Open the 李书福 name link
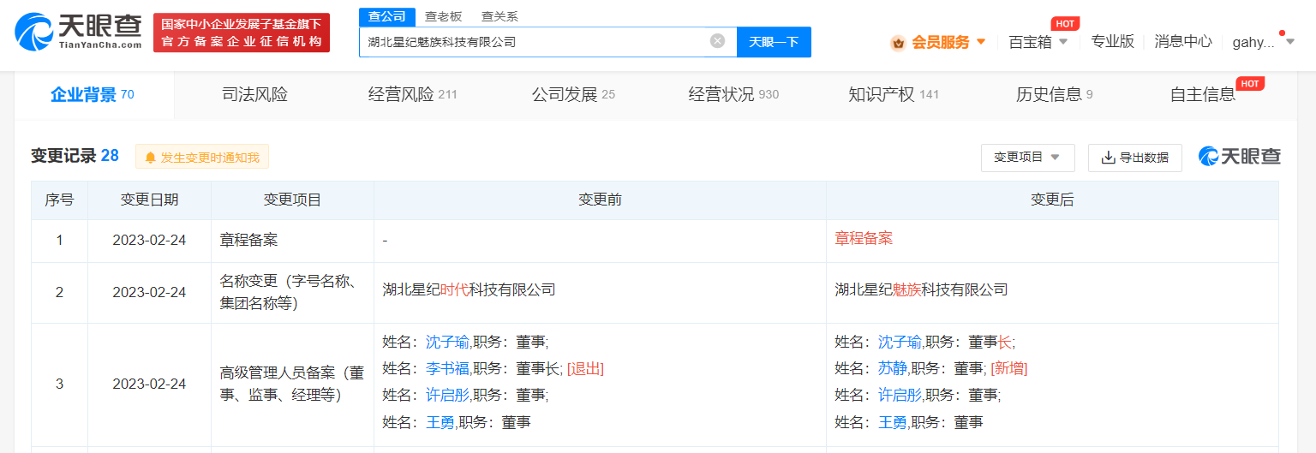 click(447, 368)
